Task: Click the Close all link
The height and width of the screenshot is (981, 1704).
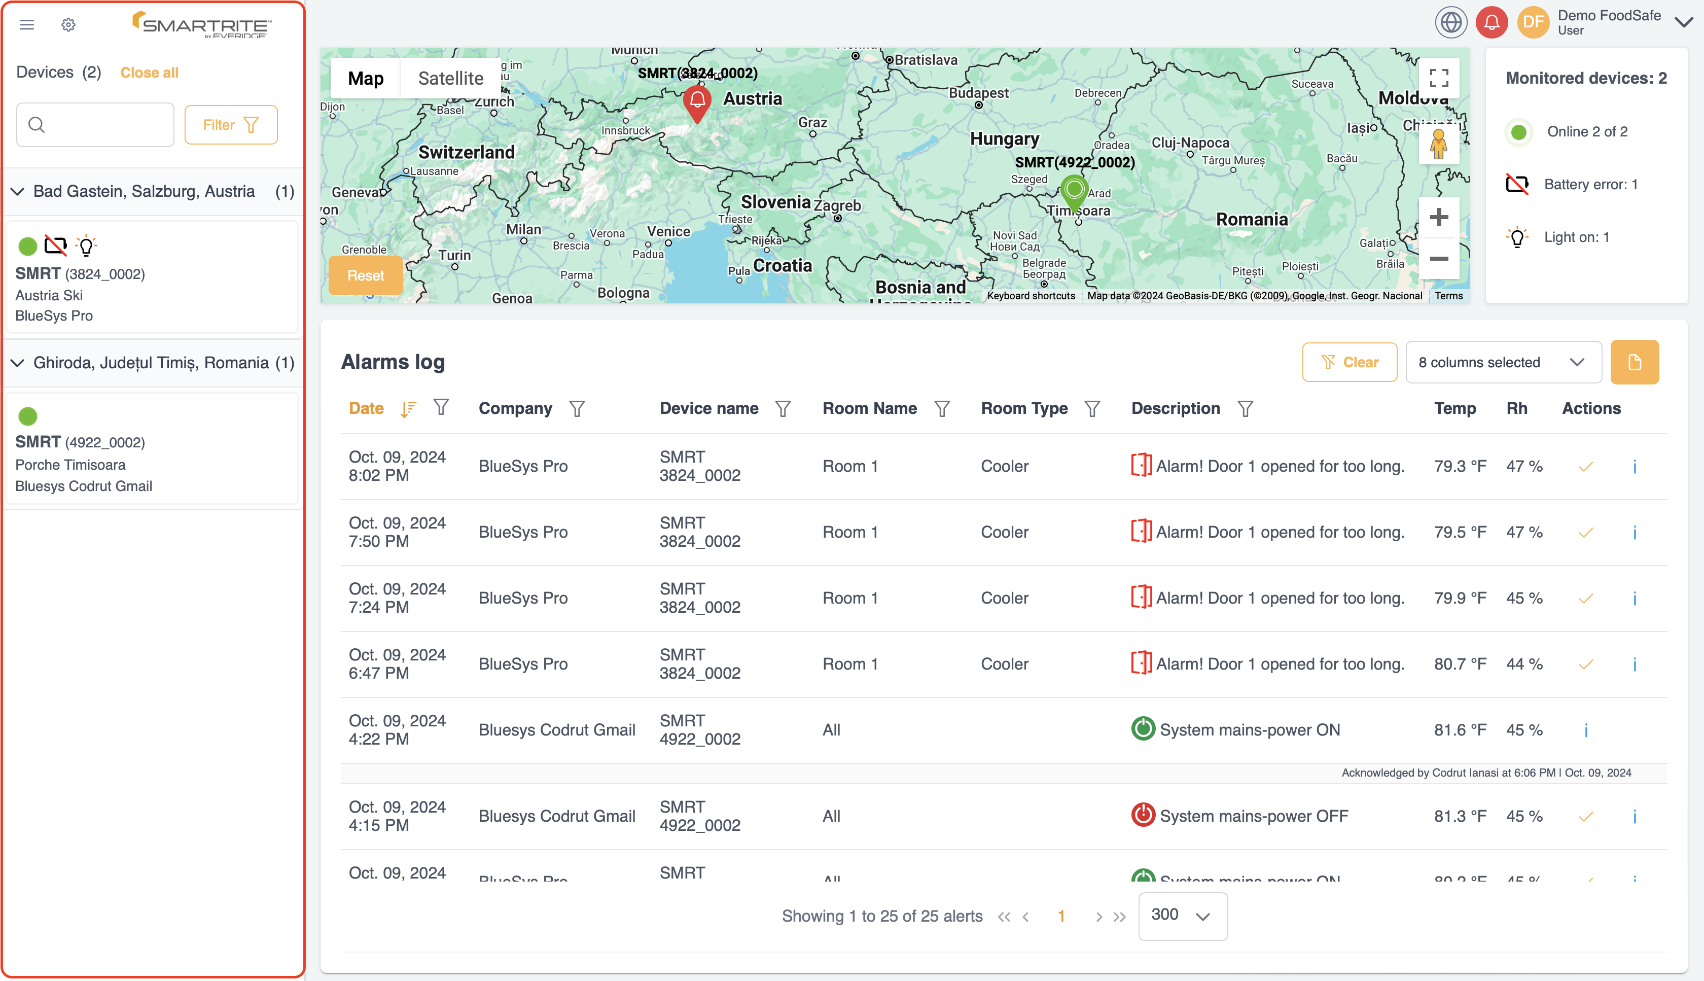Action: 149,72
